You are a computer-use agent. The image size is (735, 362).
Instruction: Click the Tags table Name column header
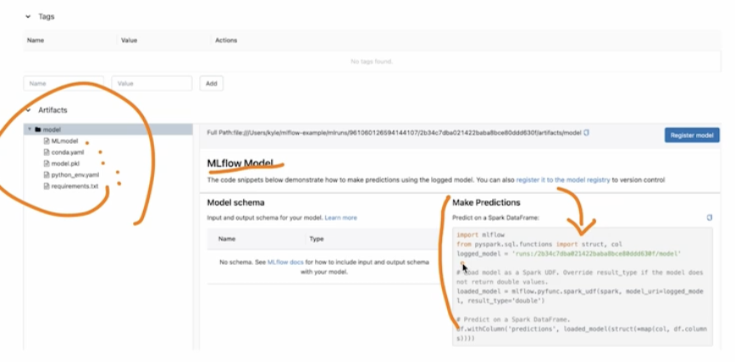point(36,41)
